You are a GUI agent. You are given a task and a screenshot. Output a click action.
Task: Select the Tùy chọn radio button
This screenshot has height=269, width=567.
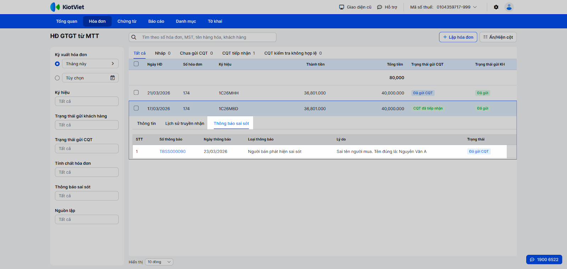[x=57, y=78]
